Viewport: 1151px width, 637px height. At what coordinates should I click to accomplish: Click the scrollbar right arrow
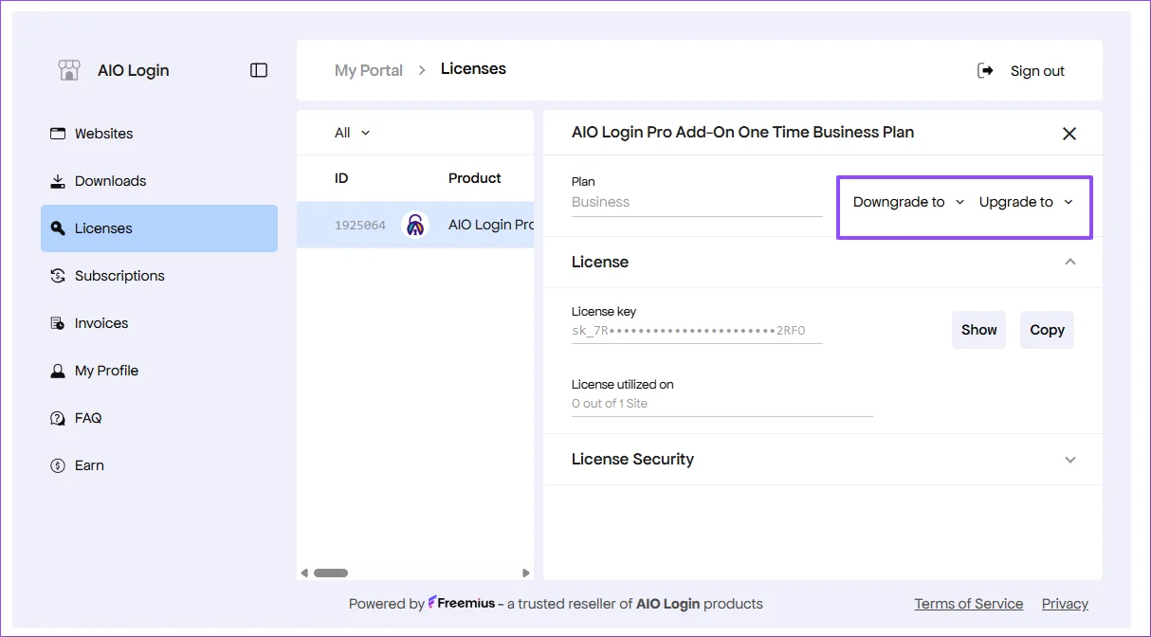(526, 573)
